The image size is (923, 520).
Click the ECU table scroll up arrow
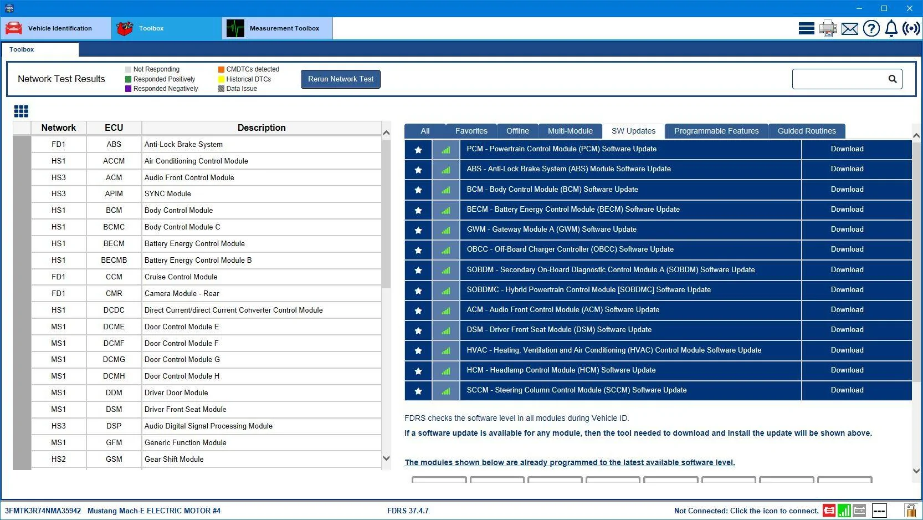pyautogui.click(x=386, y=133)
